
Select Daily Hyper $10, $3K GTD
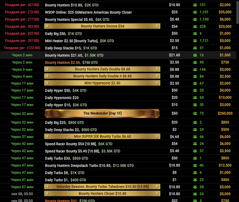point(66,105)
